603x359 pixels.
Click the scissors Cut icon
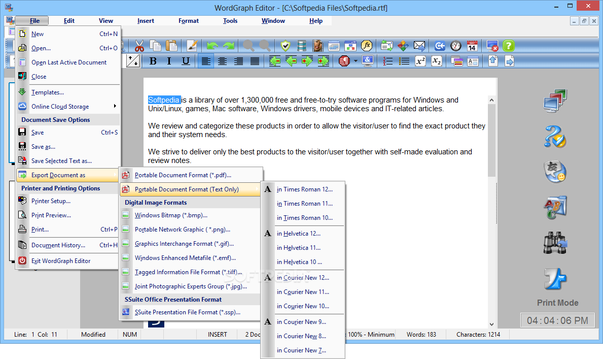[139, 46]
